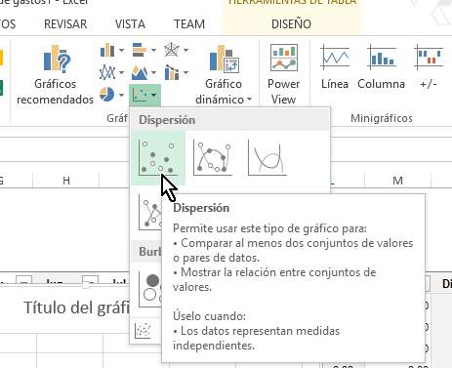Insert an area chart
Image resolution: width=452 pixels, height=368 pixels.
pos(140,72)
